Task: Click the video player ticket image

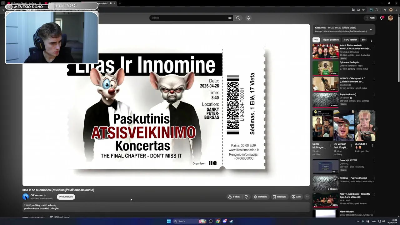Action: [x=166, y=105]
